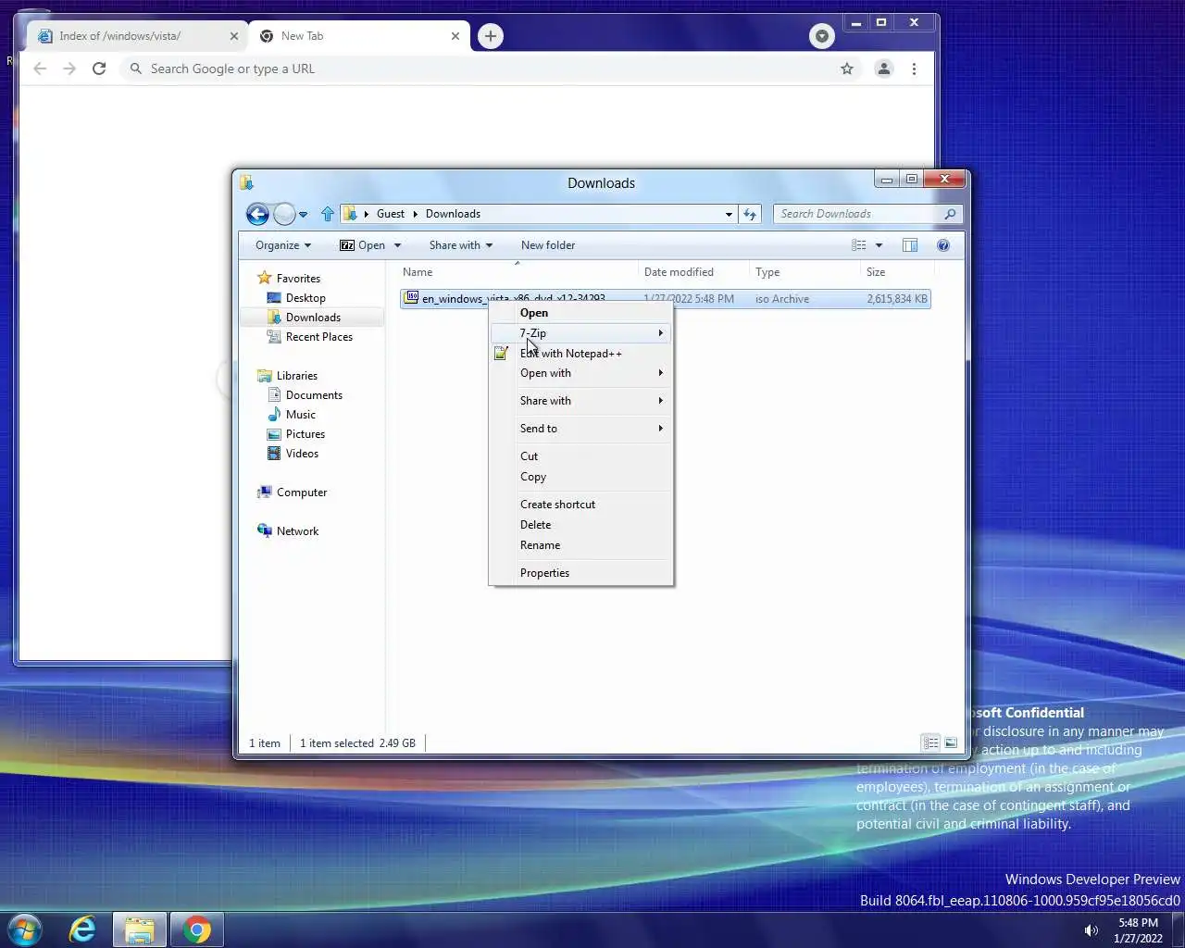
Task: Choose Copy from the context menu
Action: click(x=580, y=477)
